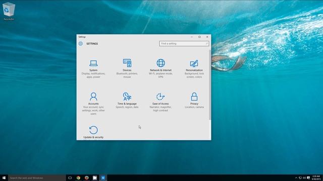Click the "Background, lock screen, colors" description
This screenshot has height=181, width=323.
tap(194, 75)
